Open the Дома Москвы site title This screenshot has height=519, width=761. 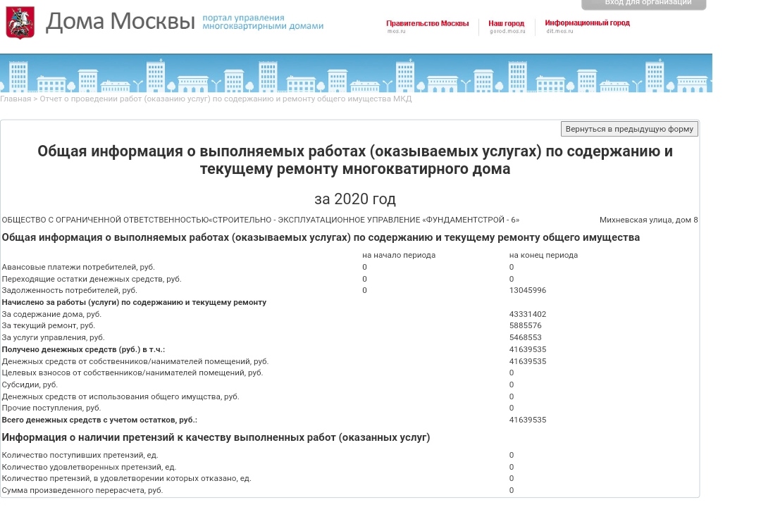pyautogui.click(x=120, y=22)
